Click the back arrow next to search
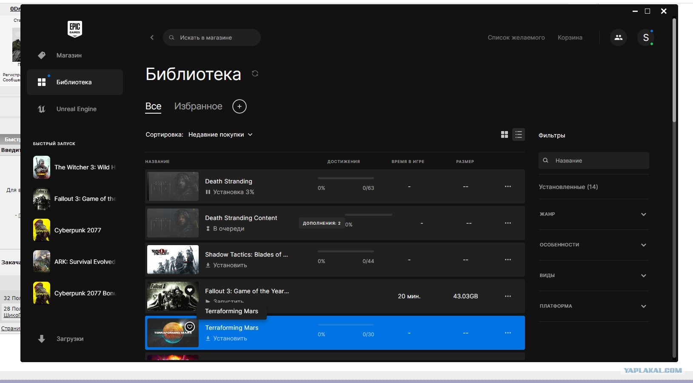 pos(152,37)
